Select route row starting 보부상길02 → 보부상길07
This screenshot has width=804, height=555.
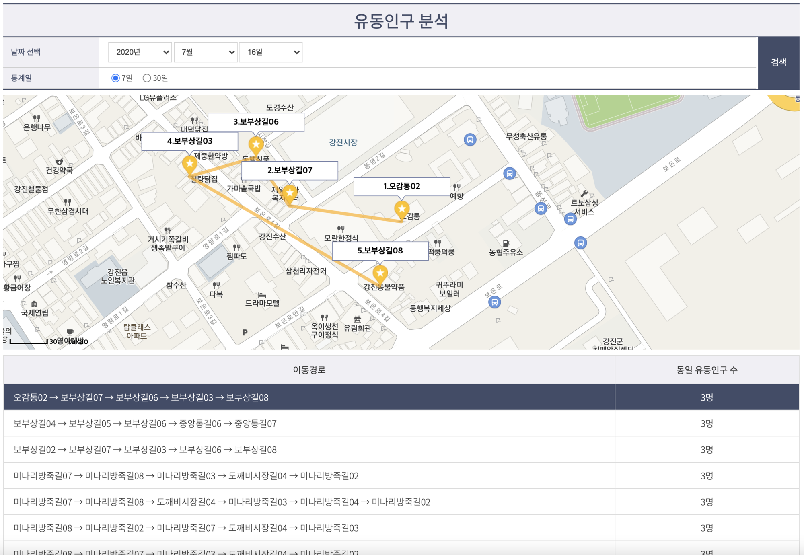click(x=401, y=450)
